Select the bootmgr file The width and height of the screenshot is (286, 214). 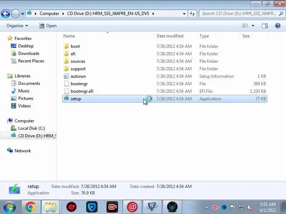tap(165, 84)
